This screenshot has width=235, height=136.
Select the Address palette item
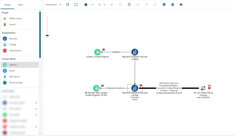click(x=20, y=65)
